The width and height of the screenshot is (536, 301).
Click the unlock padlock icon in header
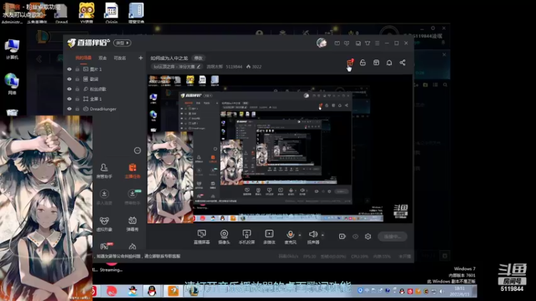pos(362,63)
